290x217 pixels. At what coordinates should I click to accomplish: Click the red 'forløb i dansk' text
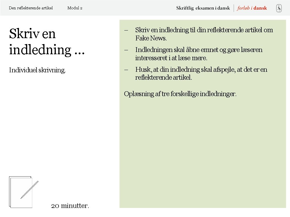click(x=252, y=8)
